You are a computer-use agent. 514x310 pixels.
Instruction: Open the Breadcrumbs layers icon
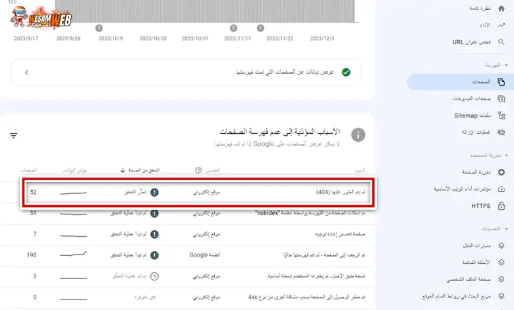click(501, 245)
